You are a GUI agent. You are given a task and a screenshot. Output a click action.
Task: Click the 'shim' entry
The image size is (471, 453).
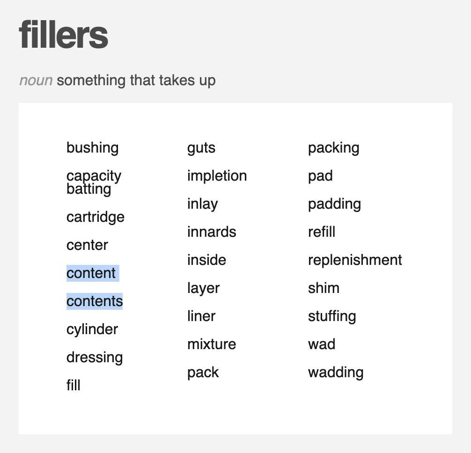[x=324, y=288]
